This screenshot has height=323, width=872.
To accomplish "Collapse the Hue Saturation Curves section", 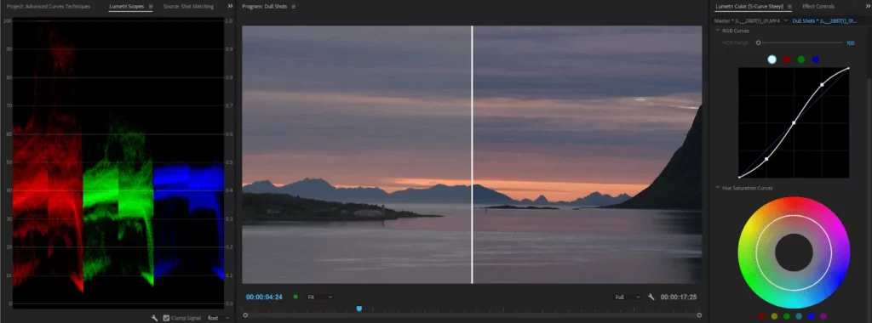I will 718,188.
